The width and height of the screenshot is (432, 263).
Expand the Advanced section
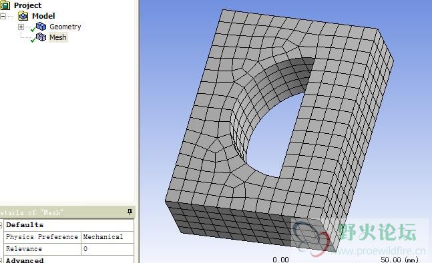pyautogui.click(x=1, y=260)
